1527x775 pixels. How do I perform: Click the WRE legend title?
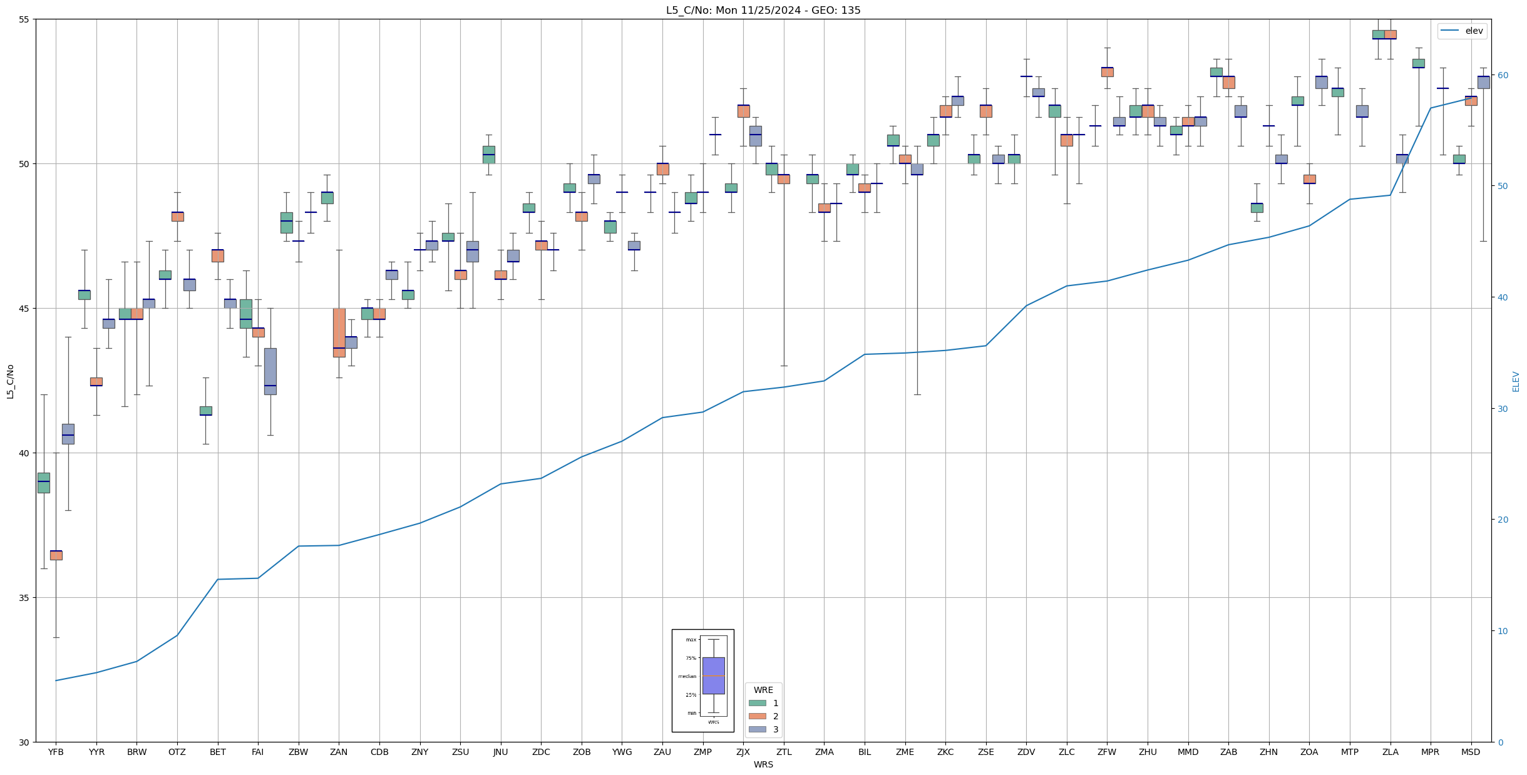point(763,690)
